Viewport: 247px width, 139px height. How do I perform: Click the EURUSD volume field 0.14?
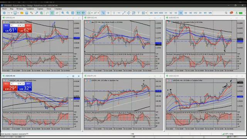17,25
